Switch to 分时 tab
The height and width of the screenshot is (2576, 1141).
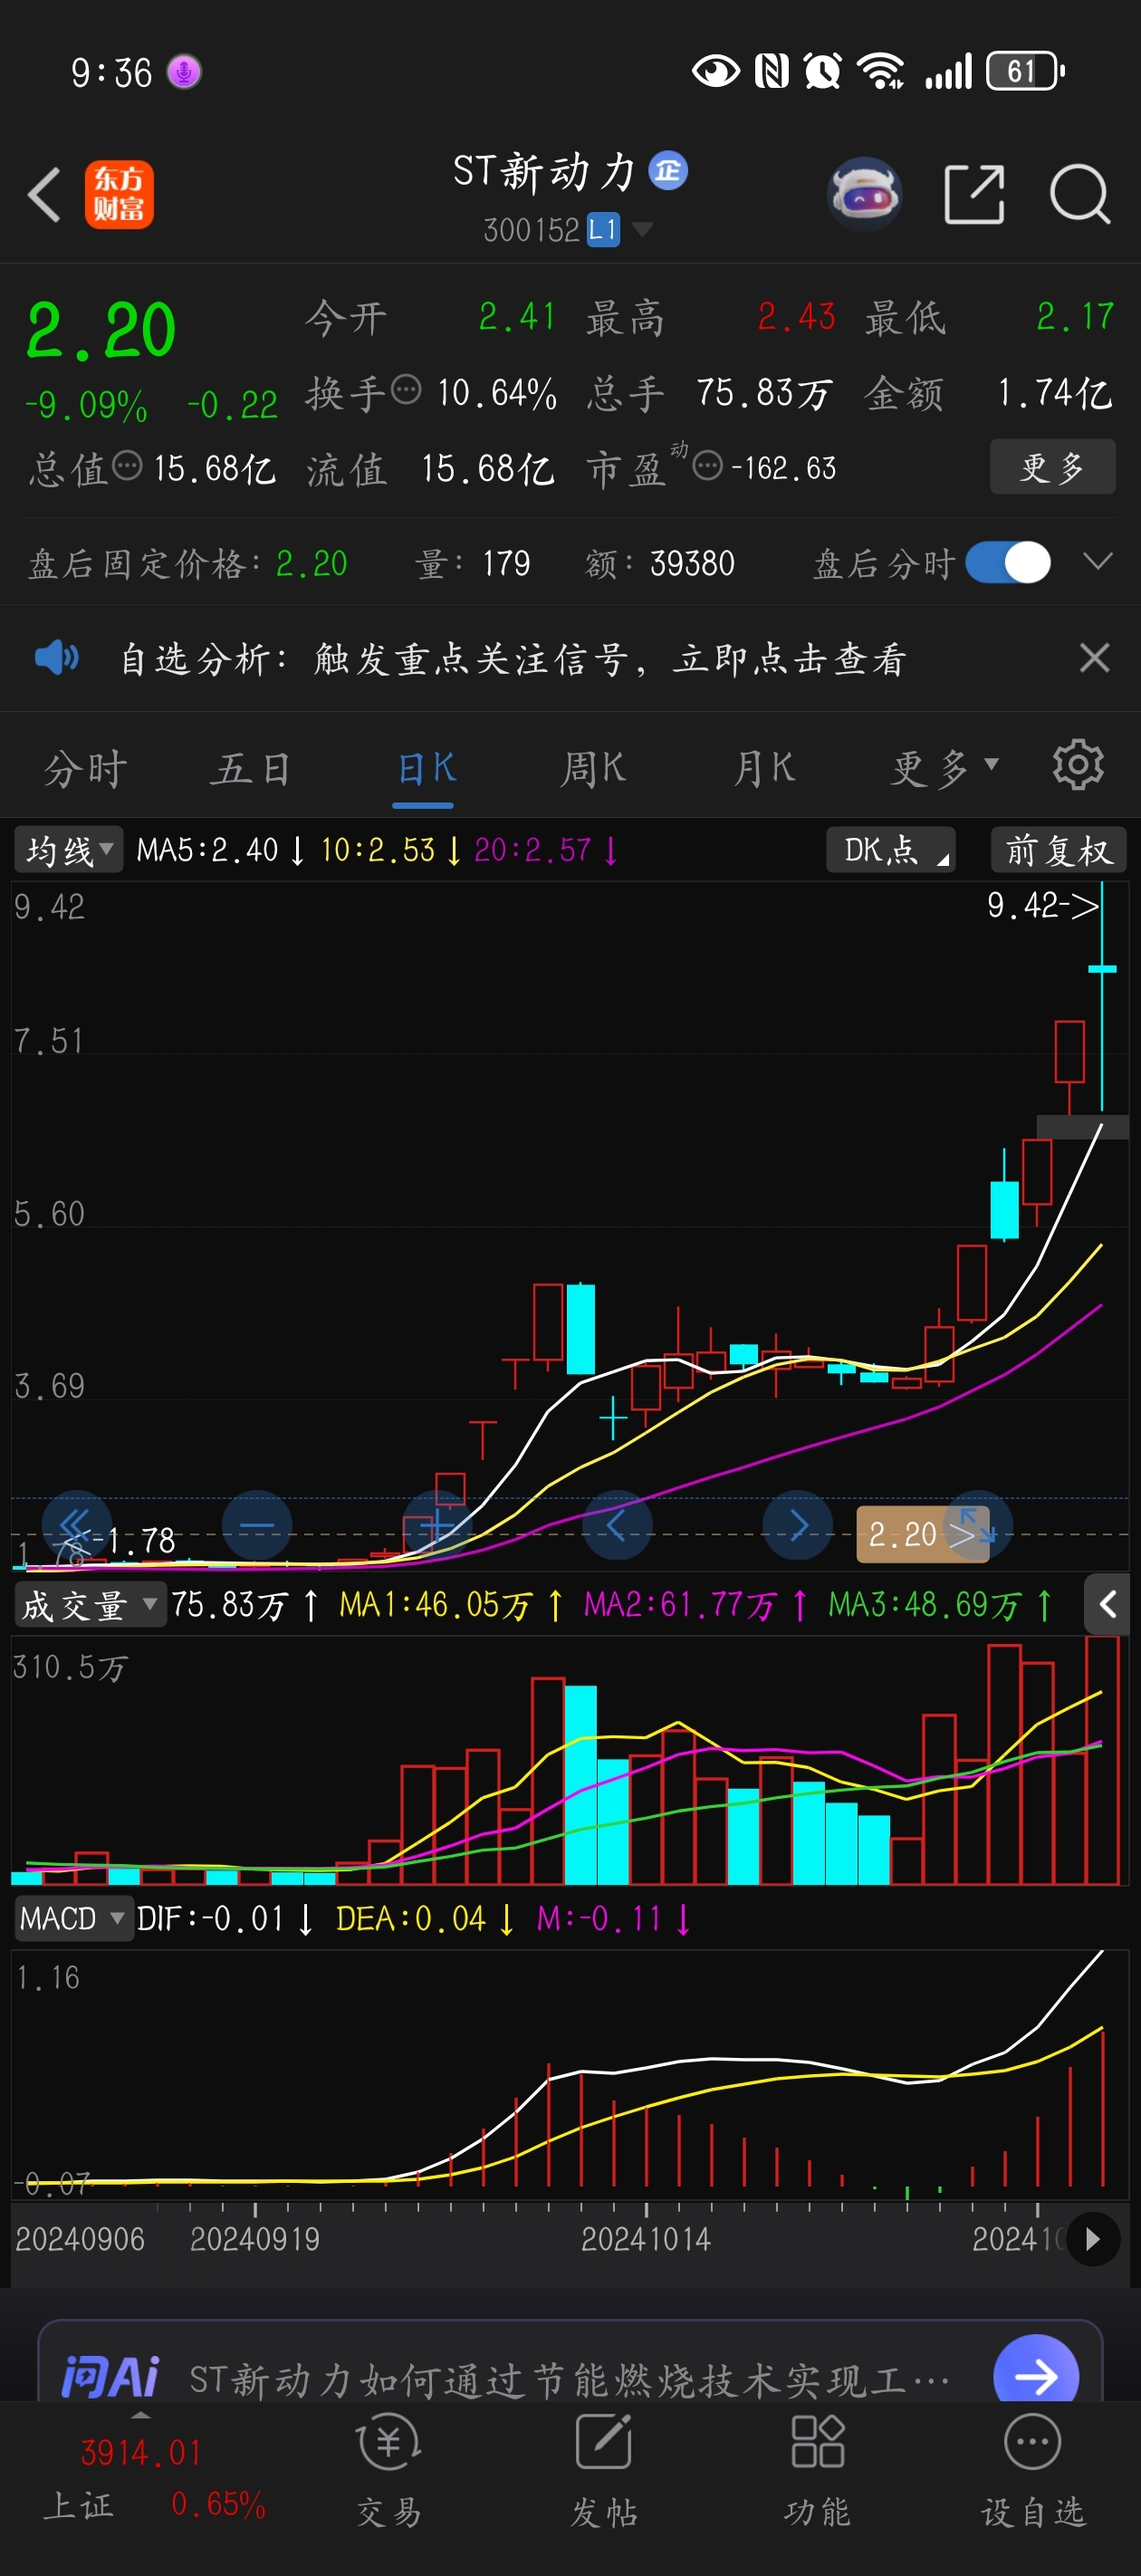85,769
